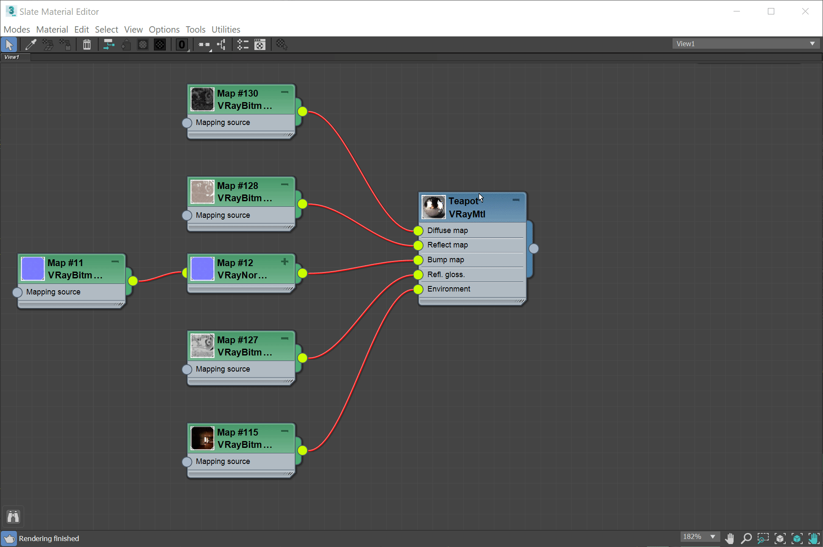The height and width of the screenshot is (547, 823).
Task: Click the Map #115 bitmap thumbnail
Action: (x=202, y=438)
